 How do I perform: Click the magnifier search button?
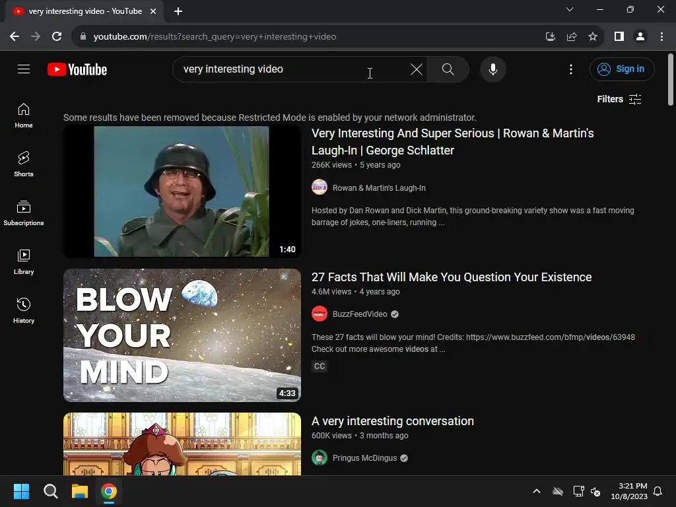point(448,69)
